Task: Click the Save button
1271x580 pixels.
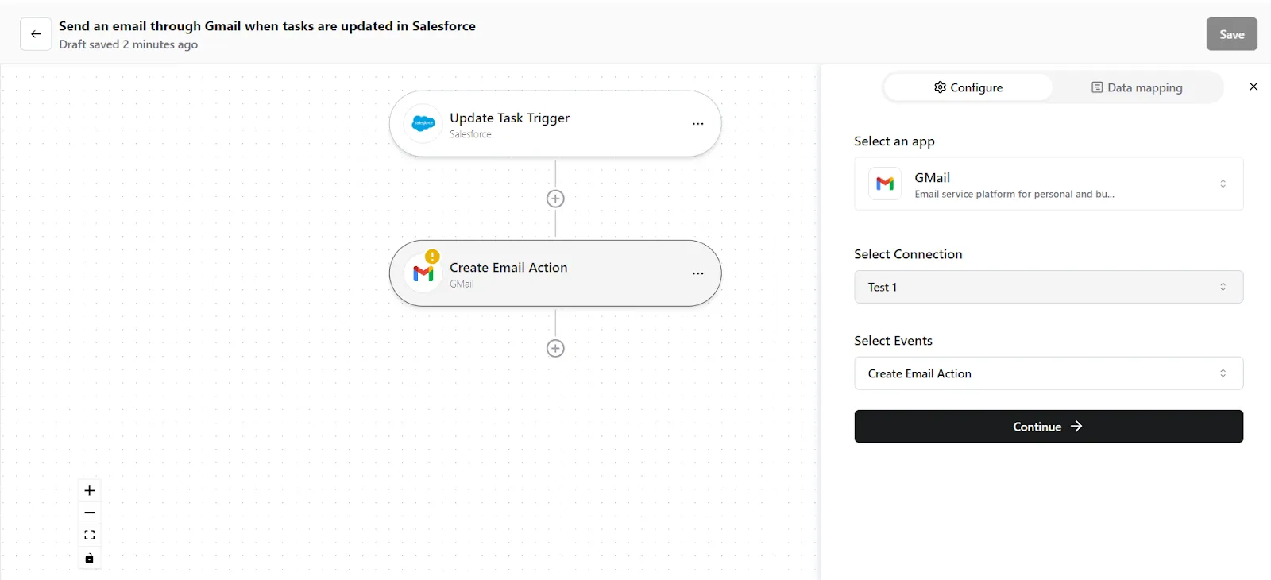Action: pyautogui.click(x=1231, y=34)
